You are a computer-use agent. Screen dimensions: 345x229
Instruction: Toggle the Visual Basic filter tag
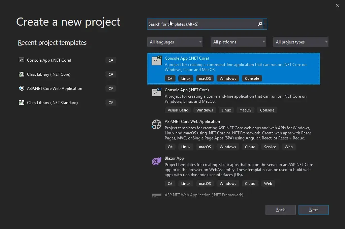click(178, 110)
